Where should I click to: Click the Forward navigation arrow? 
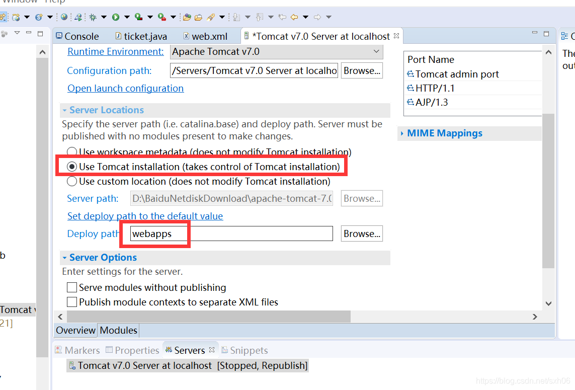[317, 17]
